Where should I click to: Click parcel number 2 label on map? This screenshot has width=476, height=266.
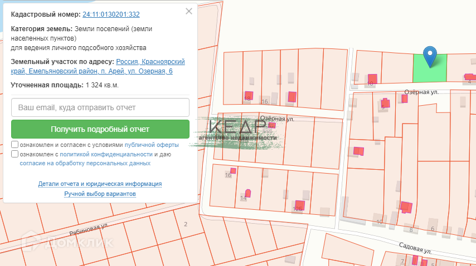point(186,224)
